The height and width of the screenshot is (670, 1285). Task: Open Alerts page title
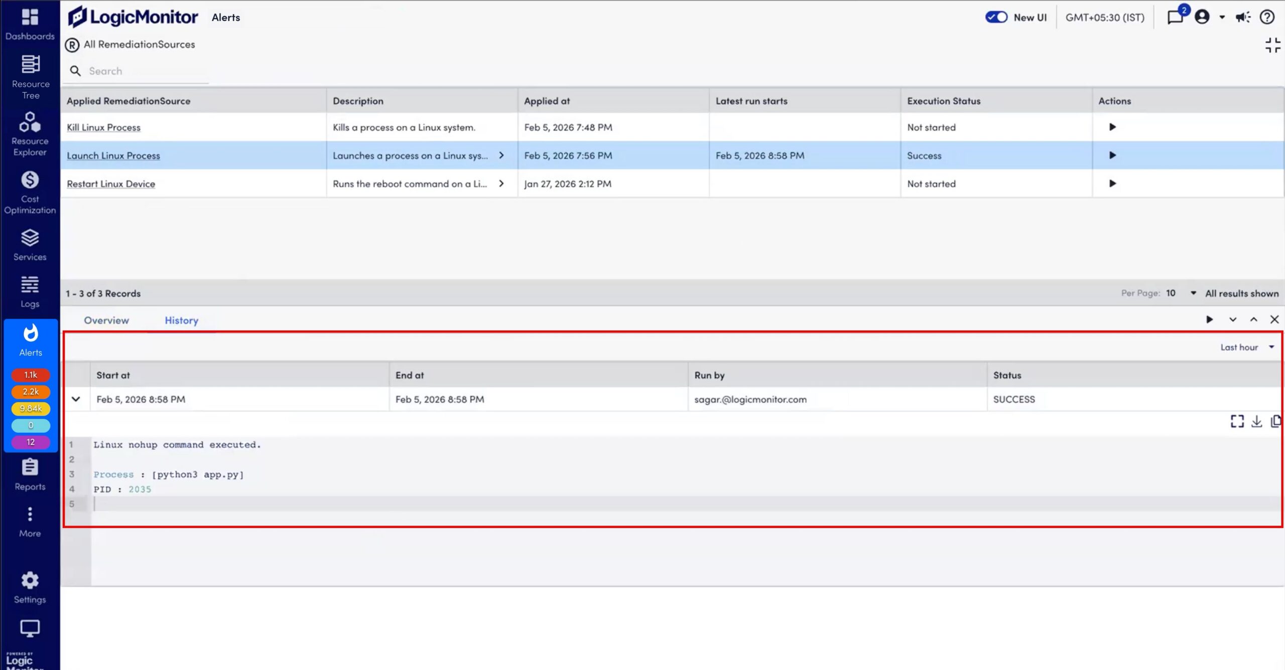click(226, 18)
